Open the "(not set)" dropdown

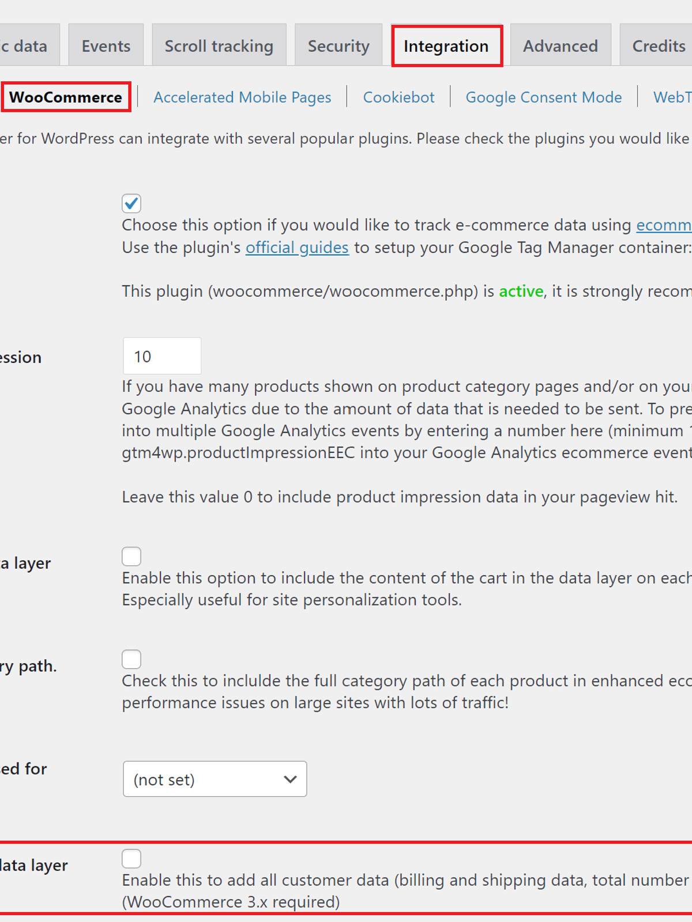(215, 779)
